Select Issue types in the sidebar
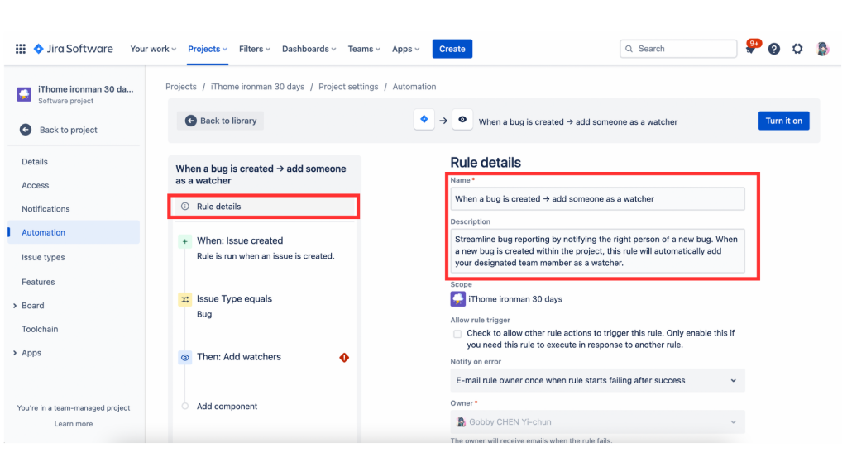 [x=43, y=257]
